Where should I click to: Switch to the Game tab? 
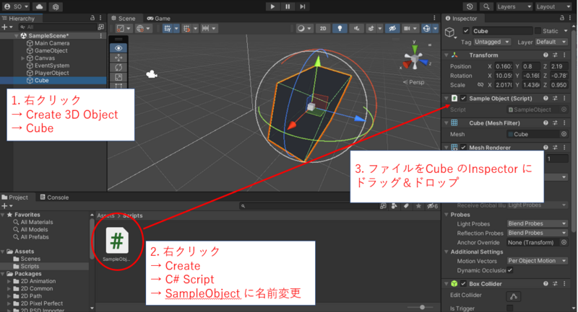[158, 19]
